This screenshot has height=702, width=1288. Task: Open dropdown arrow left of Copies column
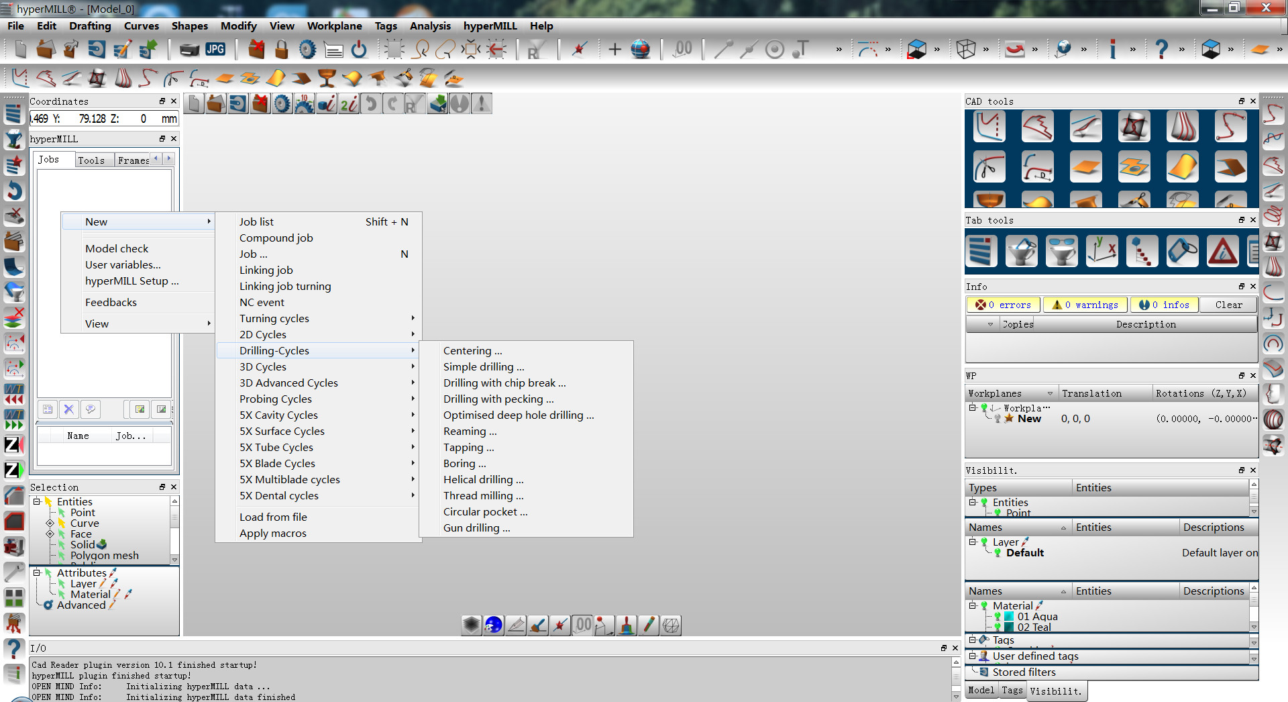pyautogui.click(x=990, y=324)
